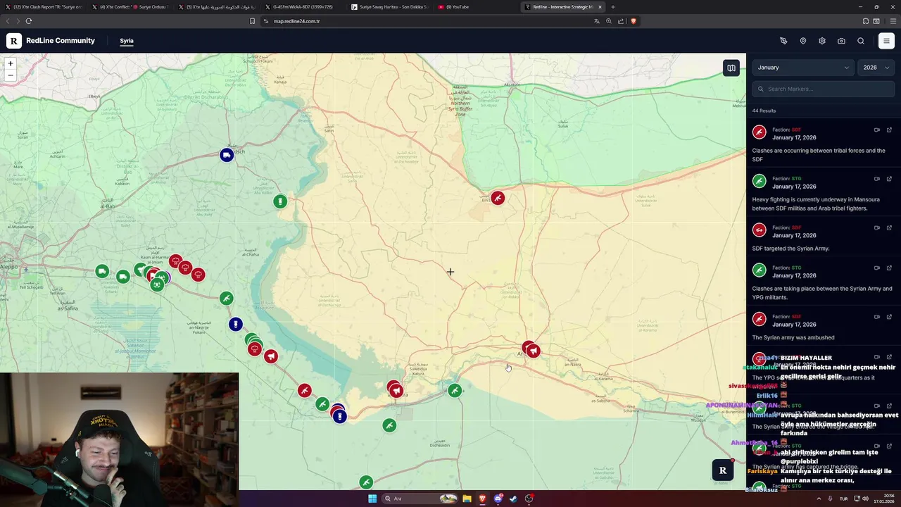This screenshot has width=901, height=507.
Task: Click the location pin icon in header
Action: pos(803,41)
